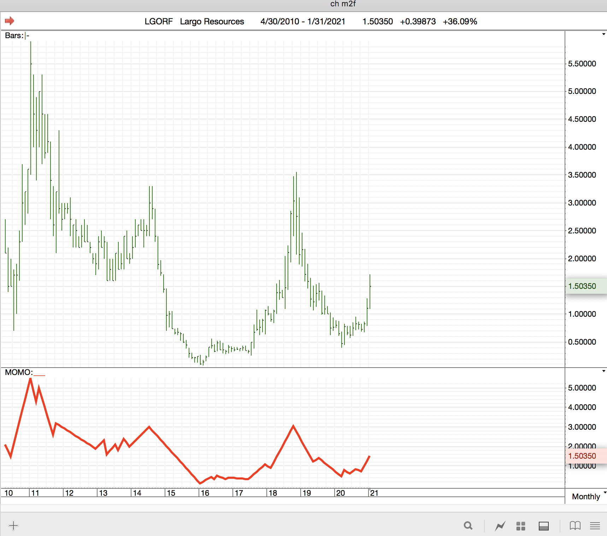
Task: Click the 4.00000 MOMO axis label
Action: pyautogui.click(x=582, y=407)
